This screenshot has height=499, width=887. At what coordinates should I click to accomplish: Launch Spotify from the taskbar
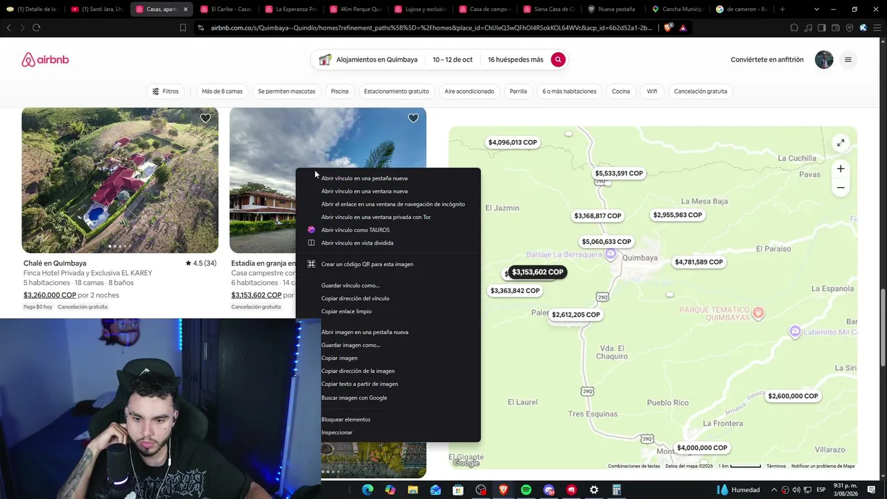point(526,490)
